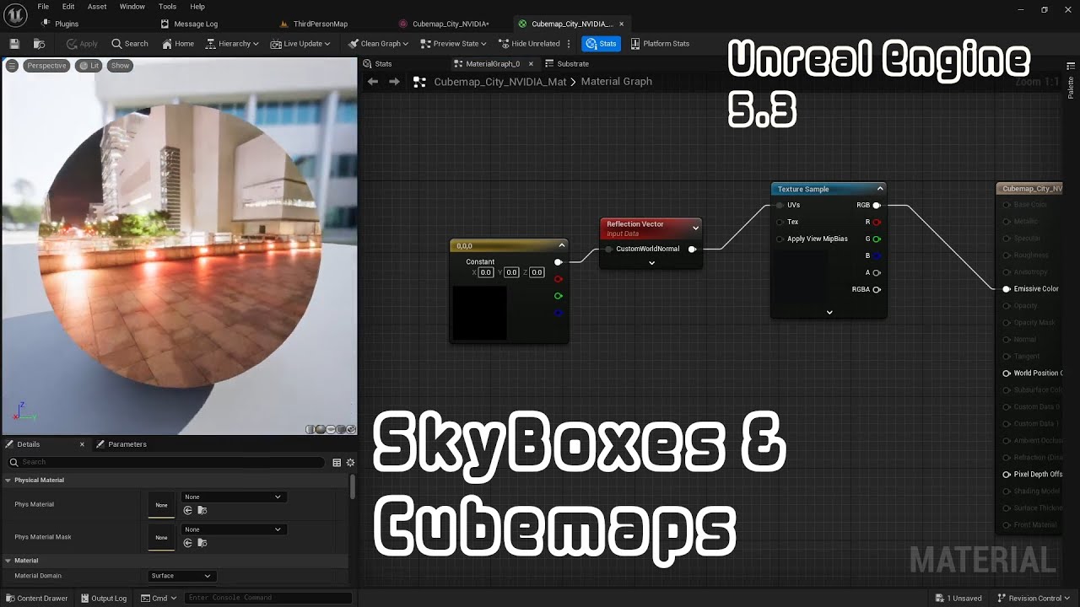Select the Stats panel tab
Viewport: 1080px width, 607px height.
point(378,63)
